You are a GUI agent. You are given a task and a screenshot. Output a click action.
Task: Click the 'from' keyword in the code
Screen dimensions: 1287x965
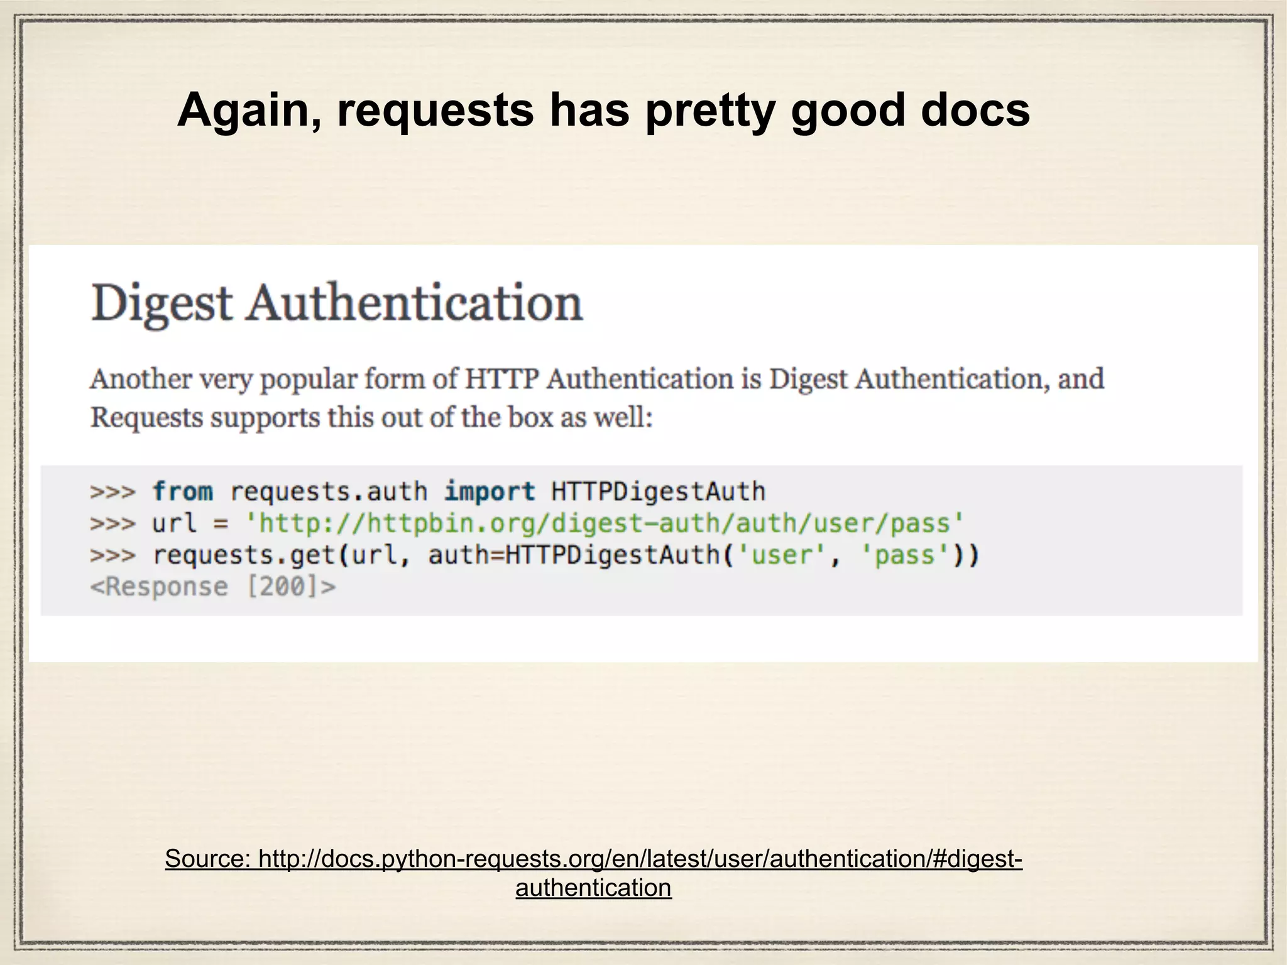click(x=183, y=491)
